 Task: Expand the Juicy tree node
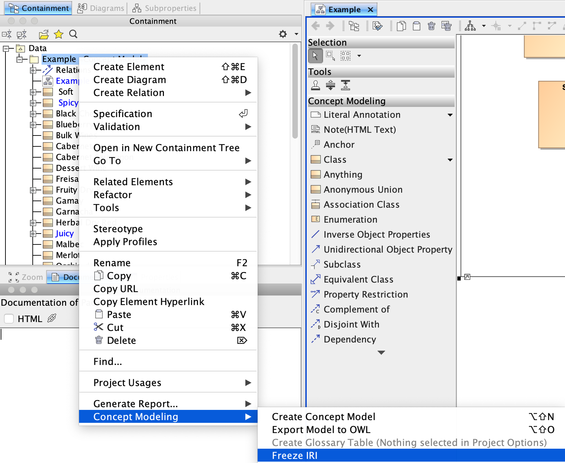33,234
